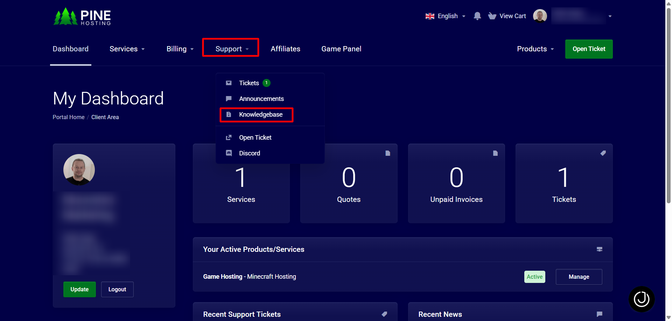The height and width of the screenshot is (321, 672).
Task: Click the Tickets envelope icon in Support menu
Action: [229, 83]
